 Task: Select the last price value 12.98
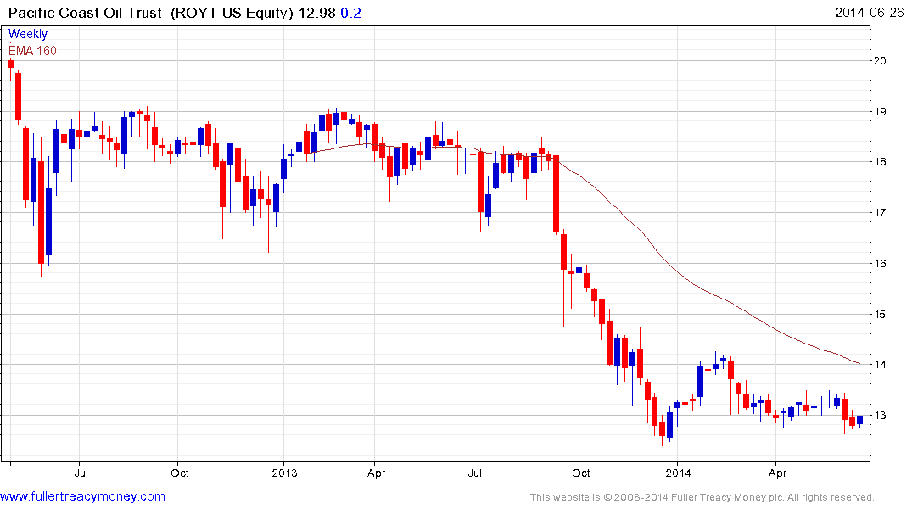317,13
